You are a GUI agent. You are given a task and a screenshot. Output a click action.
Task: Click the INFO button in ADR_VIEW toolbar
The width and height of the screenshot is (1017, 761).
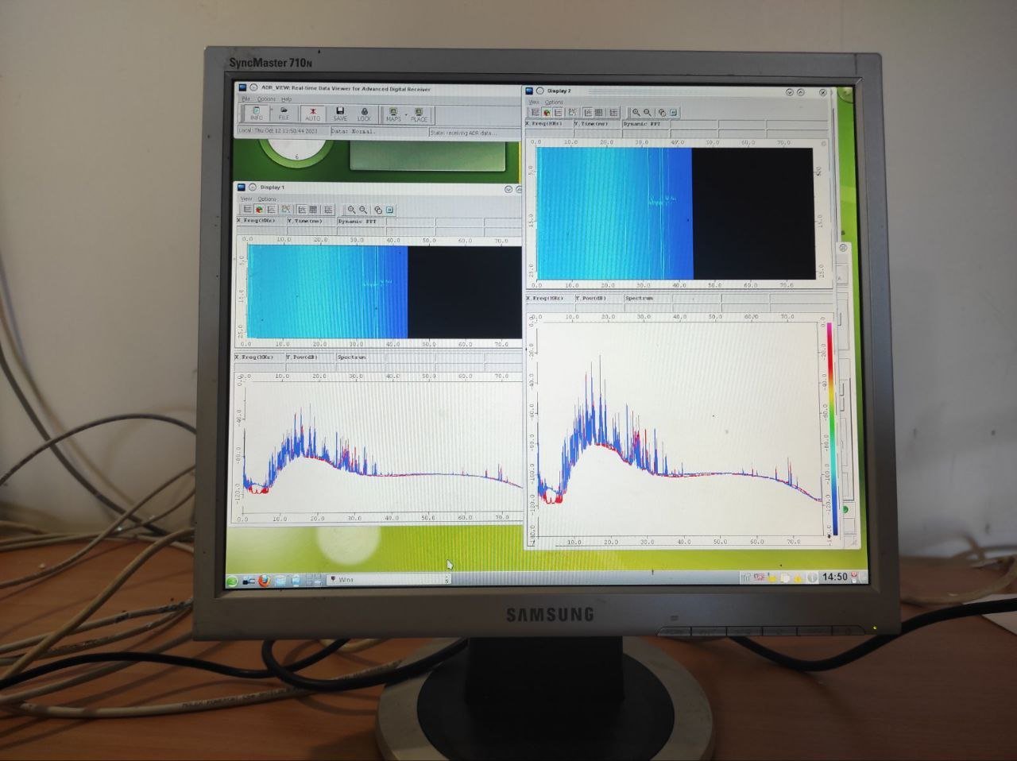(257, 114)
